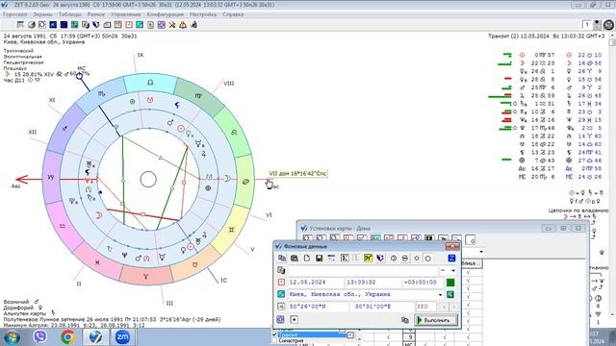Click the yellow aspect icon in Фоновые данные
This screenshot has height=346, width=616.
click(x=368, y=259)
